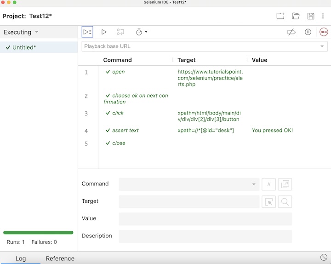The height and width of the screenshot is (264, 331).
Task: Click Step over current command icon
Action: coord(120,32)
